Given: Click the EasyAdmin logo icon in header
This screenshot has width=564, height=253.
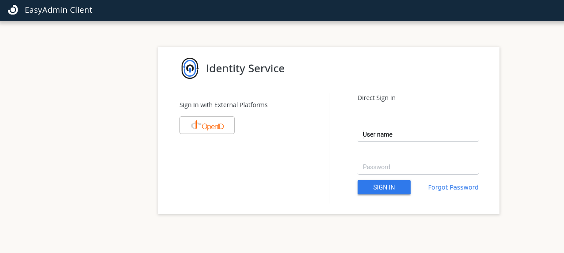Looking at the screenshot, I should point(13,10).
